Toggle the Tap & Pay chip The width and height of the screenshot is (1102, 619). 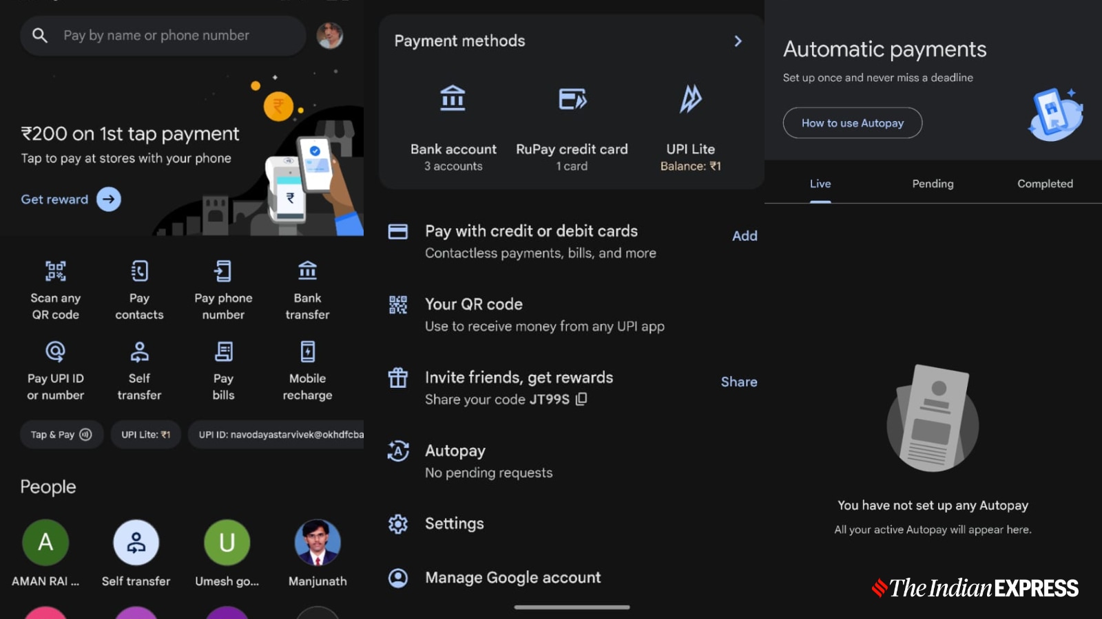61,434
